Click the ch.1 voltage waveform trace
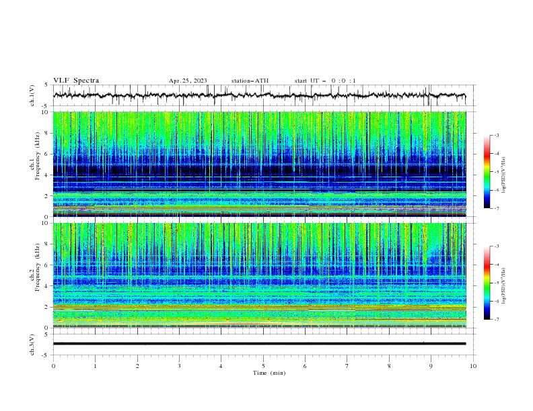The height and width of the screenshot is (411, 533). click(x=259, y=95)
